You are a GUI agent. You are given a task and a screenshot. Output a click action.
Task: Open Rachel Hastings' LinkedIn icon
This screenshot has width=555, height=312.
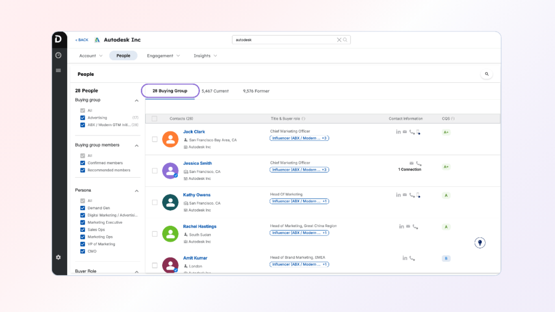(402, 226)
